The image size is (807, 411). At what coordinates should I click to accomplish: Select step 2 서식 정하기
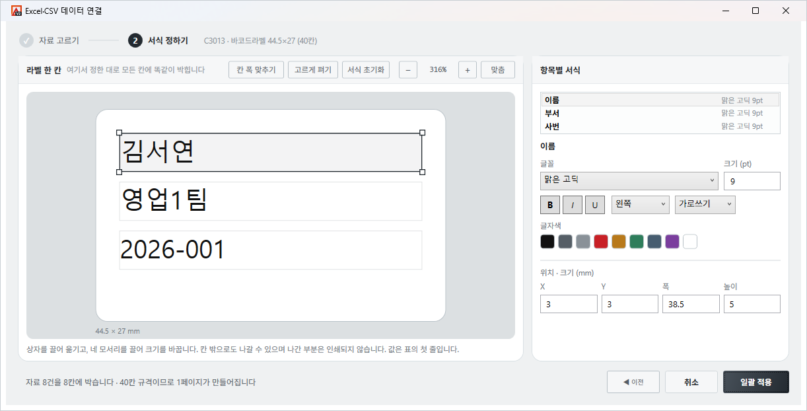(158, 40)
